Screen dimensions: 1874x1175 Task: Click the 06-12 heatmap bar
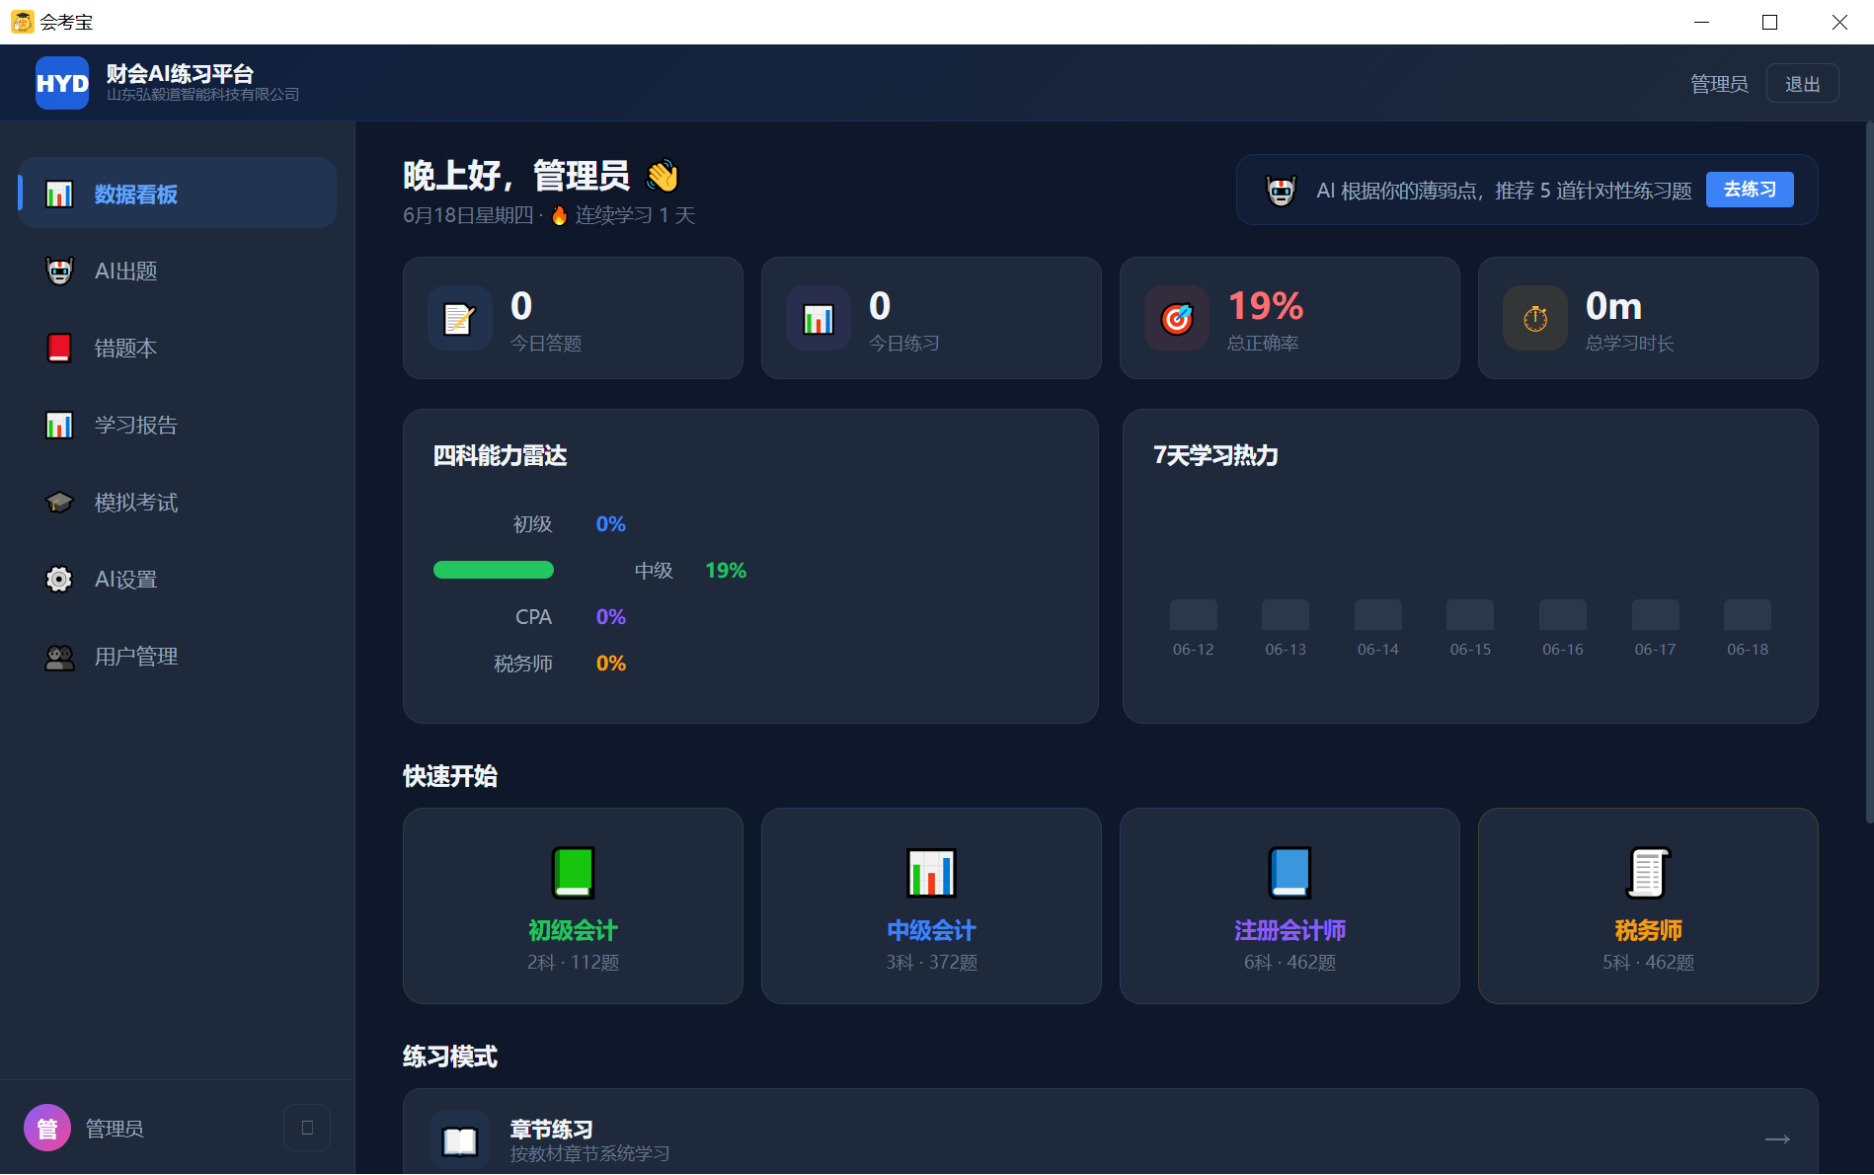click(1193, 614)
